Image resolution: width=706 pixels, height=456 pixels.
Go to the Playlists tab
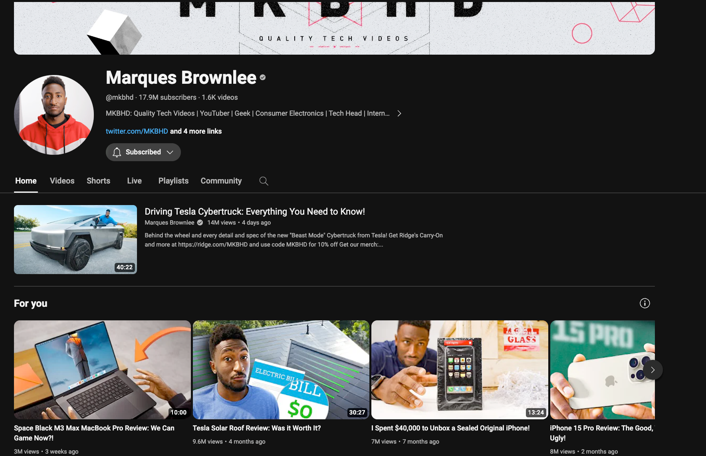tap(173, 181)
